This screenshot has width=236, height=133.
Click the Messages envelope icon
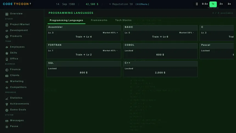(7, 121)
